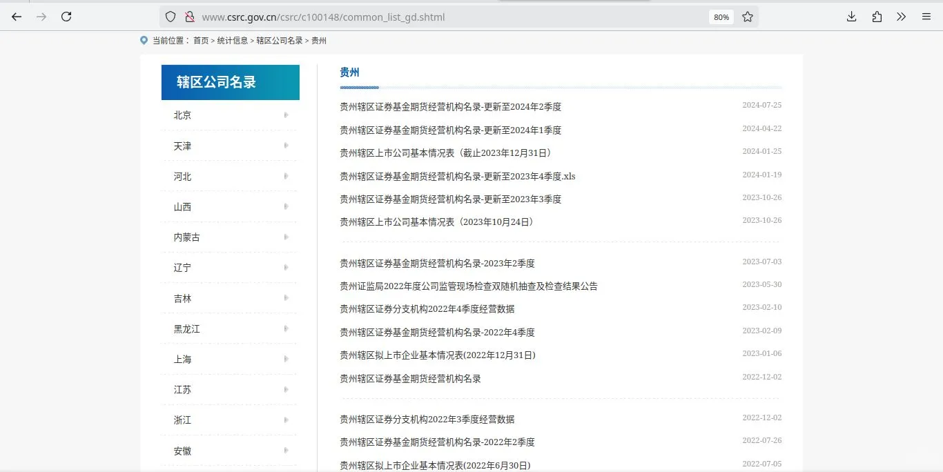This screenshot has height=472, width=943.
Task: Click inside the address bar
Action: pyautogui.click(x=414, y=17)
